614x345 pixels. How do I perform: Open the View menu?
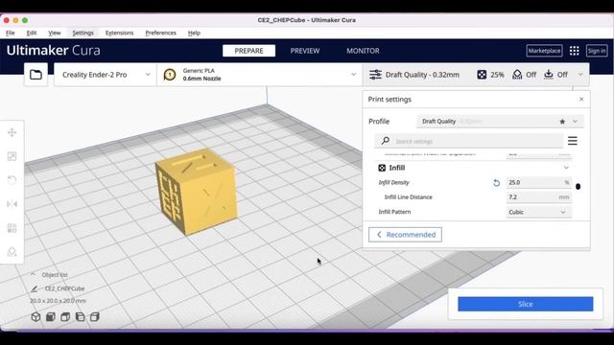point(55,33)
